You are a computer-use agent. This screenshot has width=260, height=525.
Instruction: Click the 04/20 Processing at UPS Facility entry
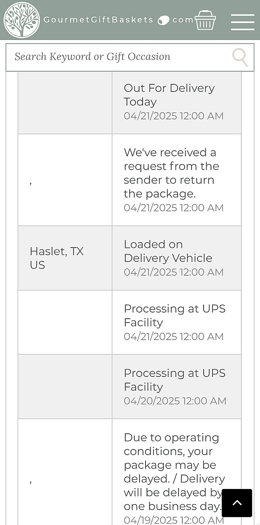(x=174, y=380)
